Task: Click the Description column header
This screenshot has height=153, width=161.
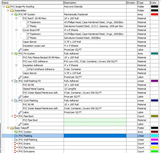Action: (x=95, y=2)
